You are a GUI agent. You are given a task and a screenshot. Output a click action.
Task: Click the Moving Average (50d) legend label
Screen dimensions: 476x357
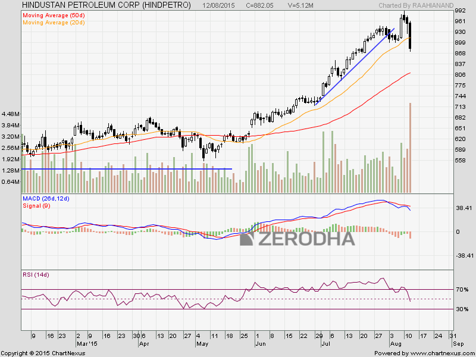click(x=54, y=15)
